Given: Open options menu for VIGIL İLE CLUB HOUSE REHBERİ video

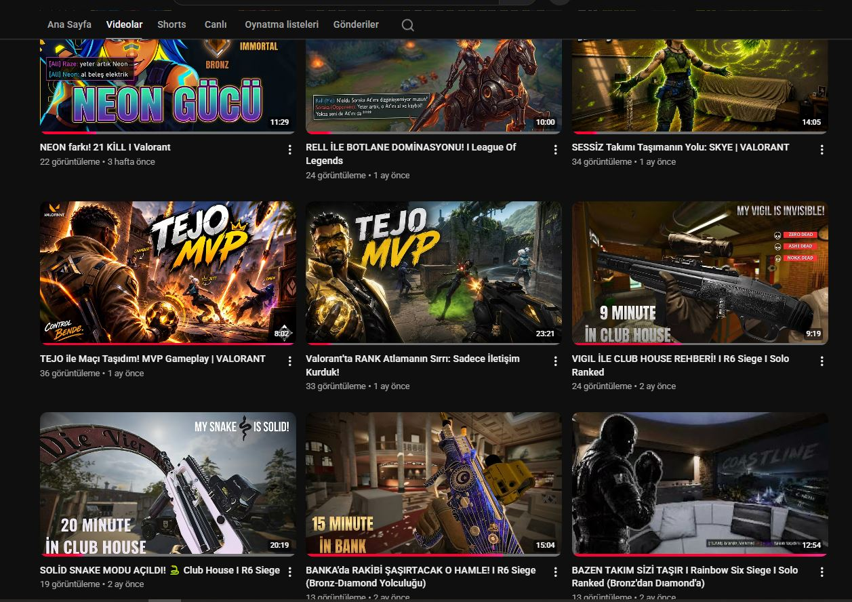Looking at the screenshot, I should tap(821, 361).
